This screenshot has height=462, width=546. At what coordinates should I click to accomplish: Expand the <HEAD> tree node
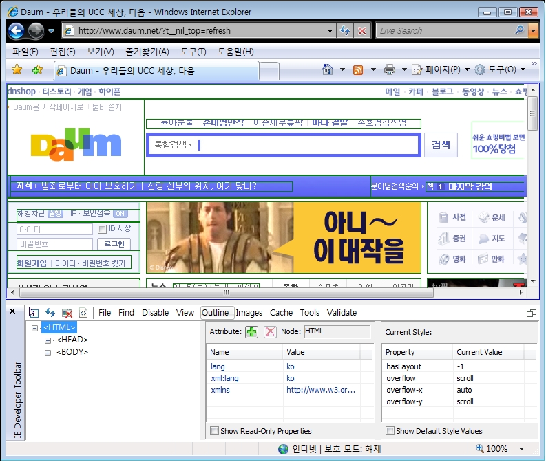click(48, 340)
